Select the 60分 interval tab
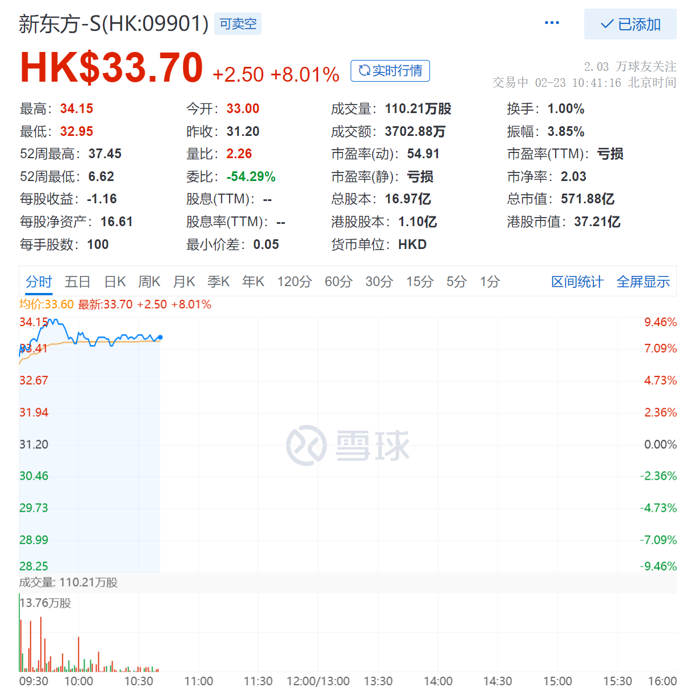The width and height of the screenshot is (695, 691). pos(339,282)
